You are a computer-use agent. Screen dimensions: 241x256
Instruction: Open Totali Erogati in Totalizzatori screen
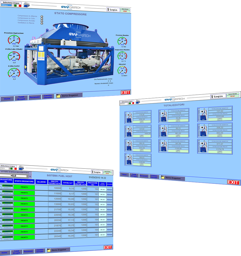pos(134,175)
